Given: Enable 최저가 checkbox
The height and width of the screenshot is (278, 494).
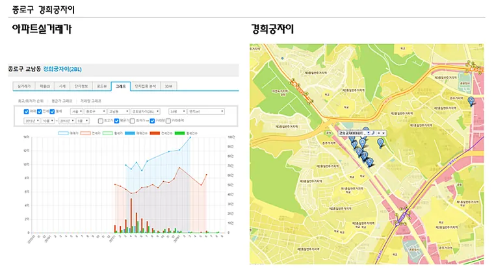Looking at the screenshot, I should [x=133, y=121].
